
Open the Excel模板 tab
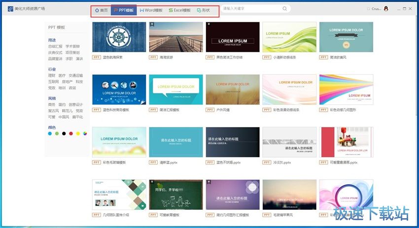click(179, 10)
